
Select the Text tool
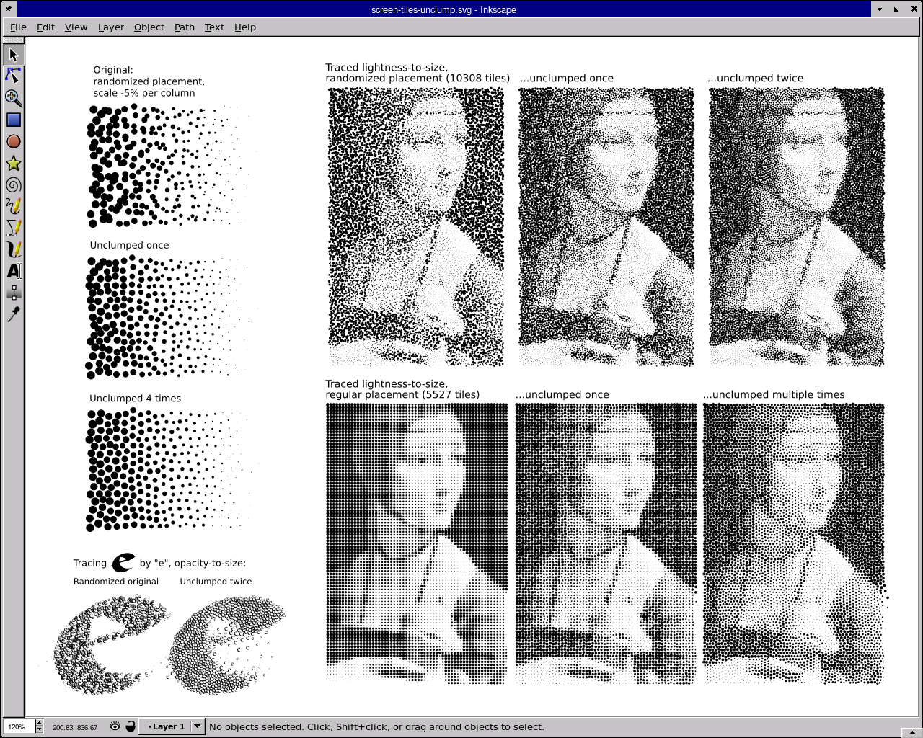pos(13,271)
